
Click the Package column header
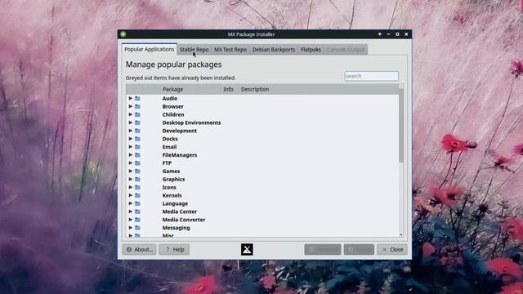coord(172,89)
